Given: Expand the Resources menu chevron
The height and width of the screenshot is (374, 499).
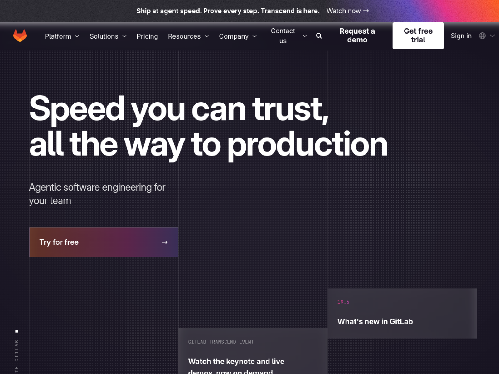Looking at the screenshot, I should pyautogui.click(x=206, y=36).
